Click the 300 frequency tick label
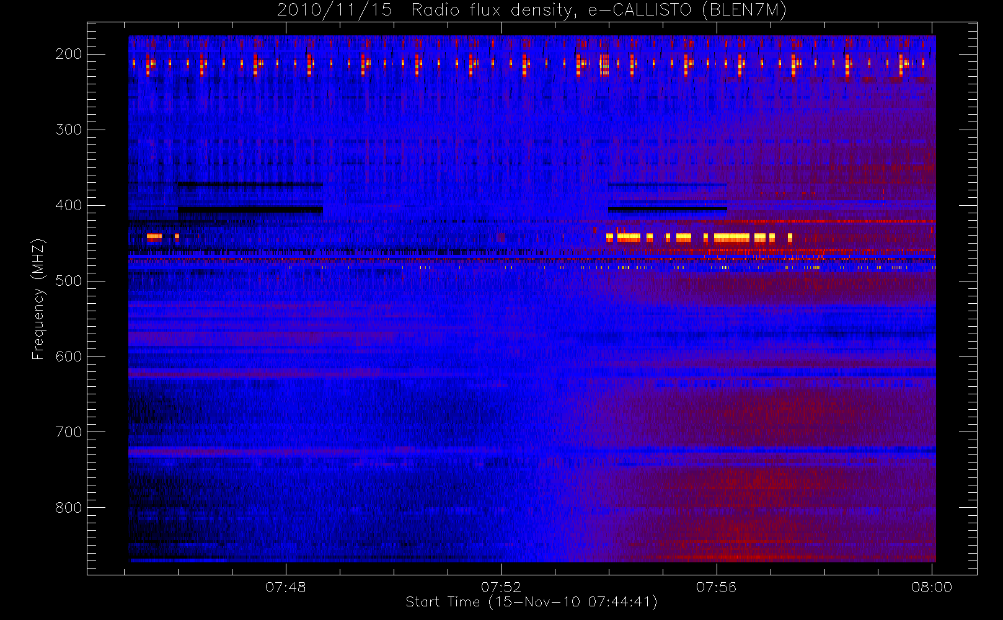Image resolution: width=1003 pixels, height=620 pixels. pyautogui.click(x=69, y=130)
